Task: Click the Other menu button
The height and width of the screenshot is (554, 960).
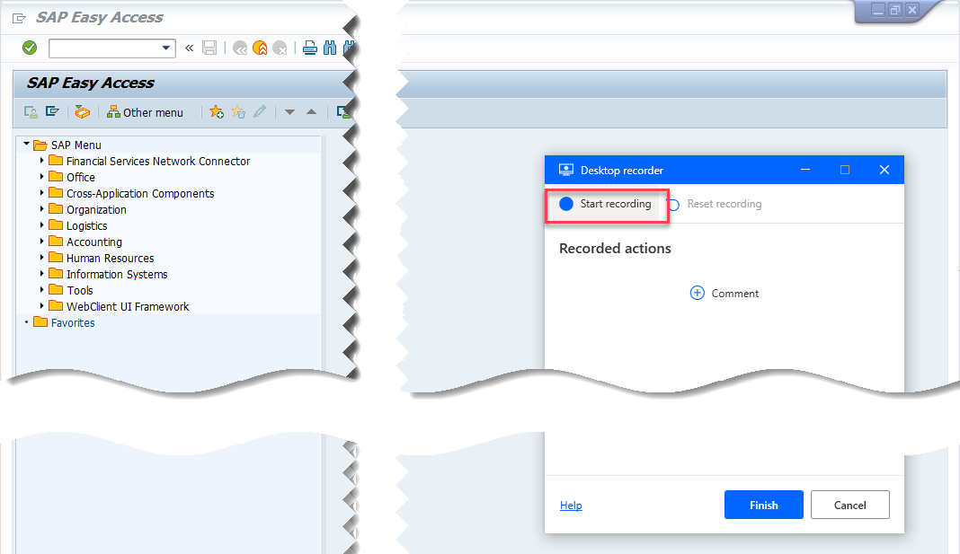Action: (x=145, y=112)
